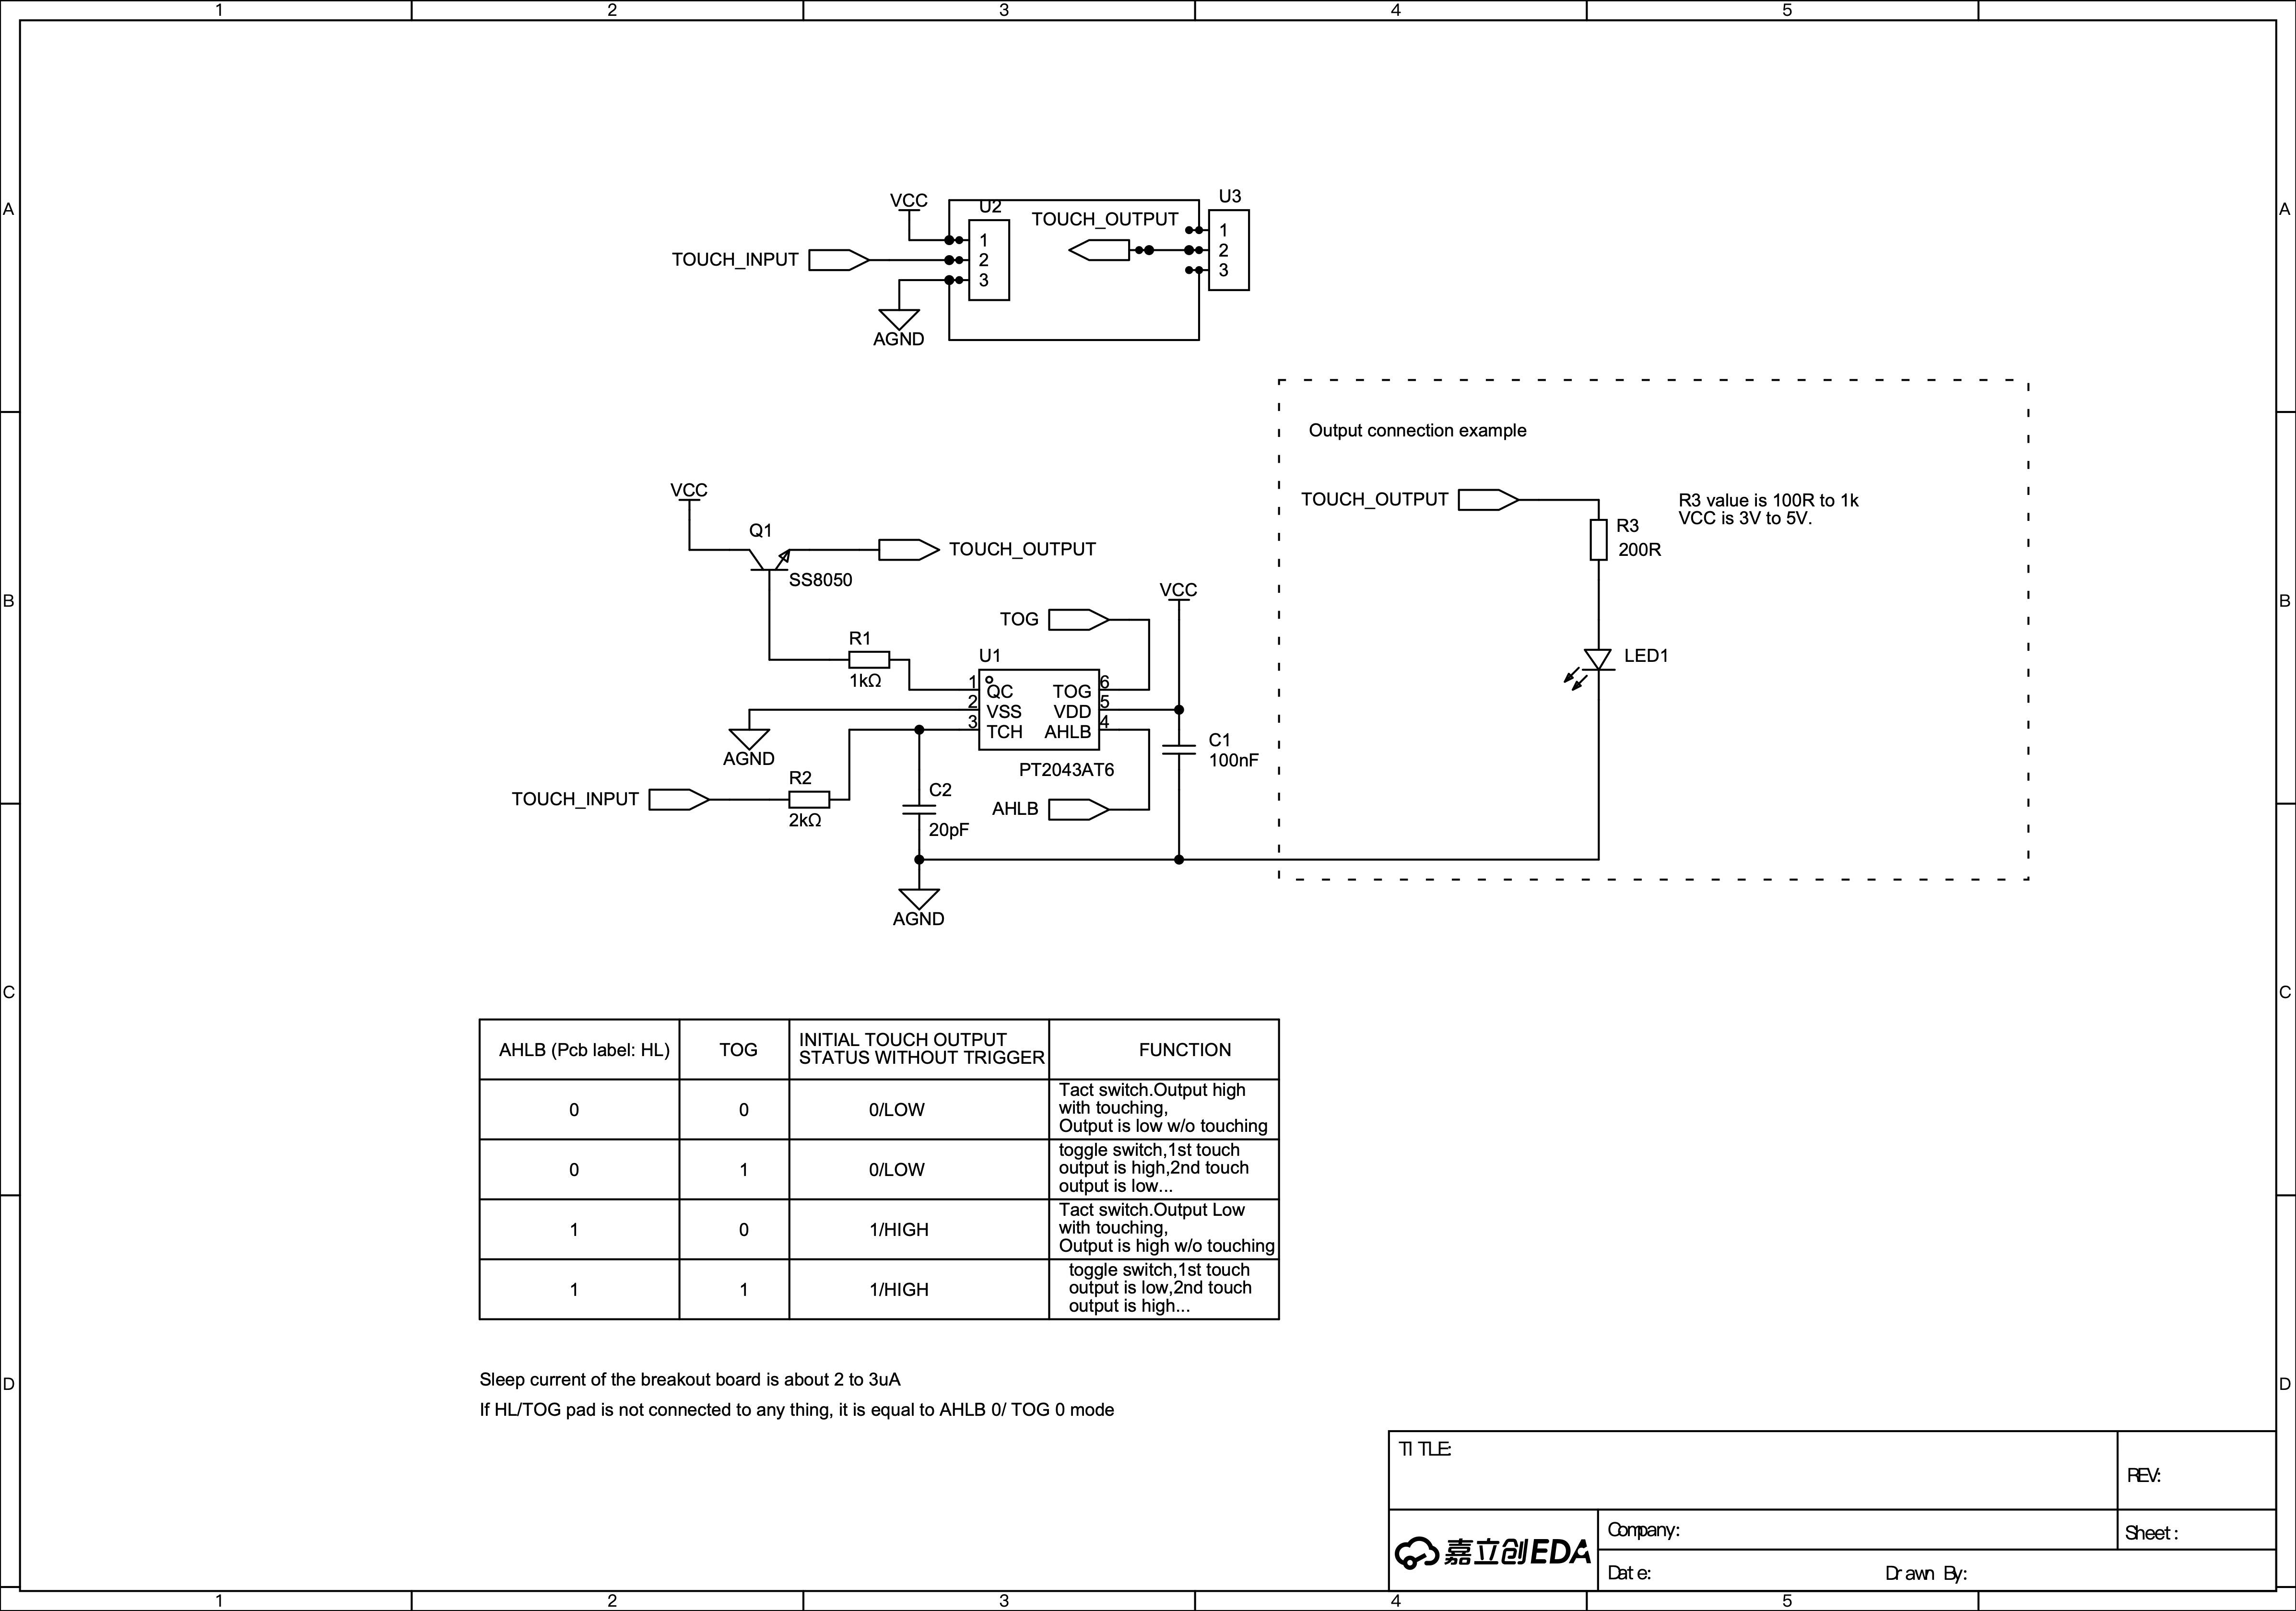Click the 'AHLB (Pcb label: HL)' table header
Screen dimensions: 2296x1611
[x=584, y=1050]
